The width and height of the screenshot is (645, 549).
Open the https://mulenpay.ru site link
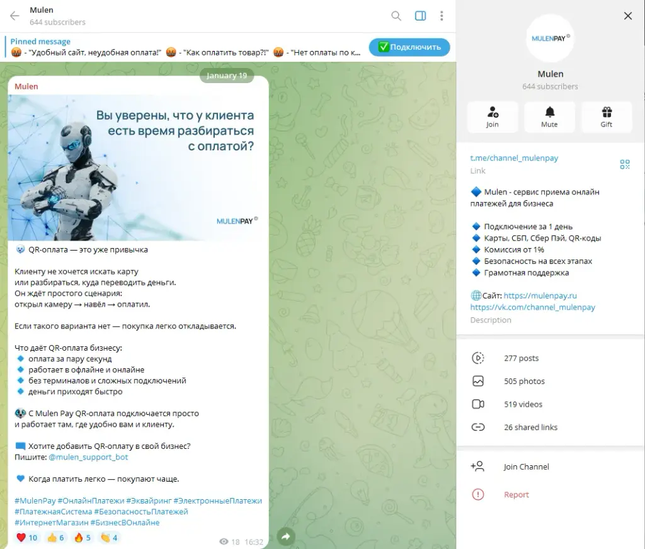(x=540, y=296)
